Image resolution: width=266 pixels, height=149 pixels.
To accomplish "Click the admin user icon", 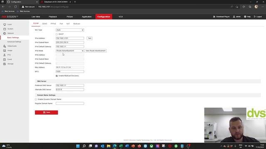I will 234,17.
